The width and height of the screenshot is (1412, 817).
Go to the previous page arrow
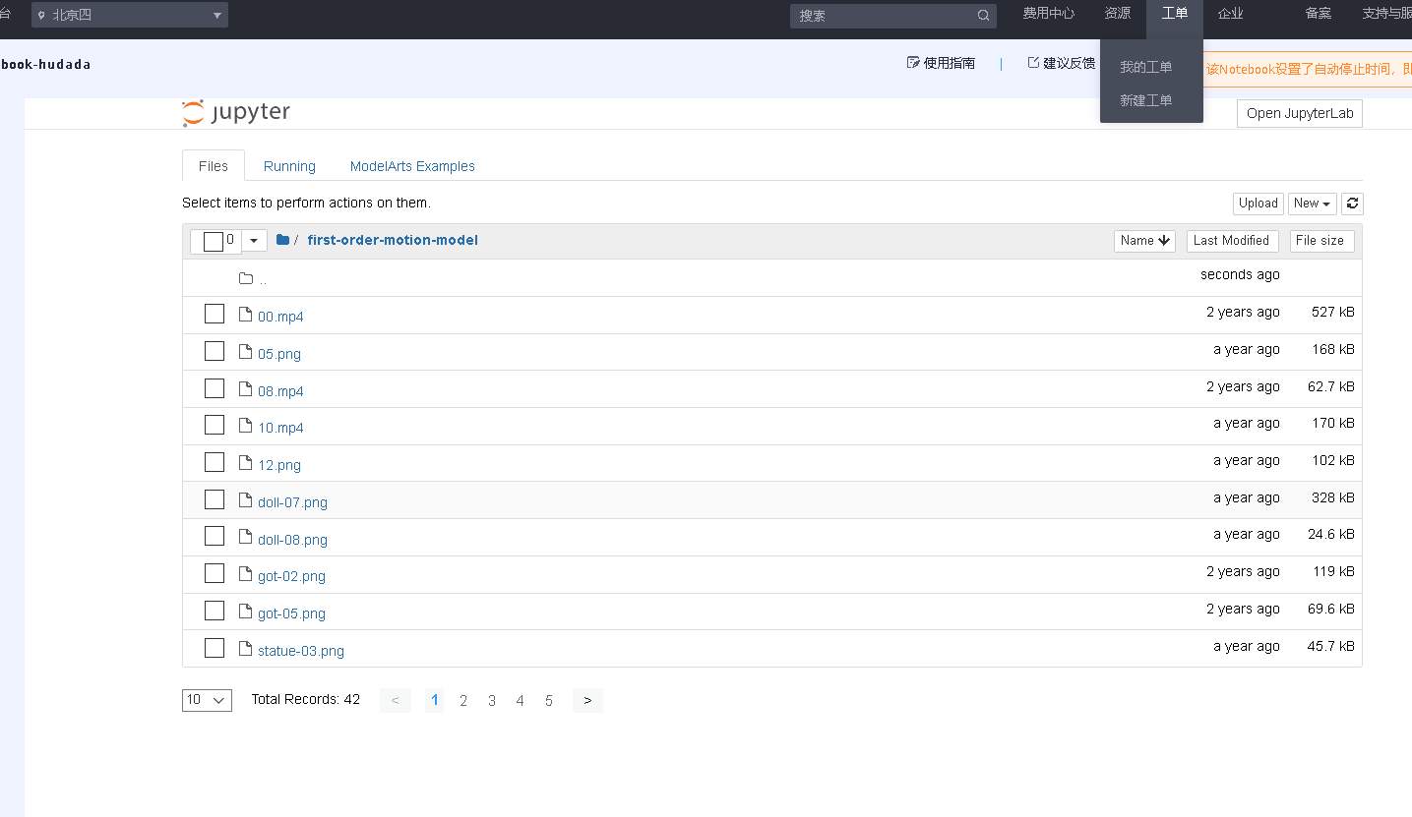pos(395,700)
